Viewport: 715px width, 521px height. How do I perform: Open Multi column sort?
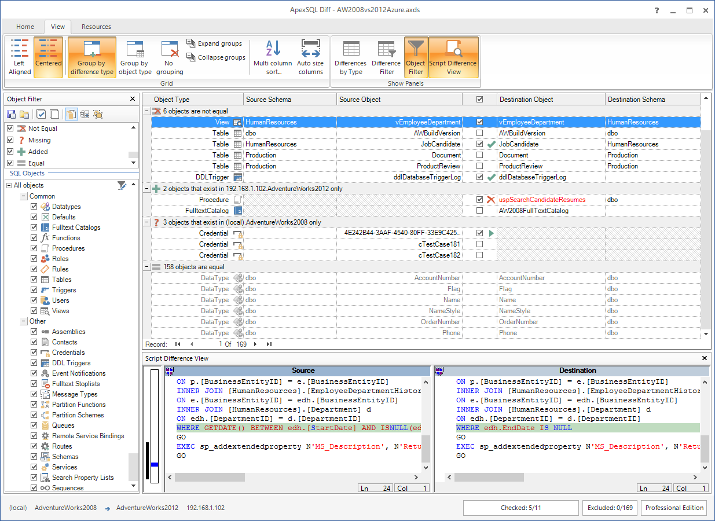[273, 57]
